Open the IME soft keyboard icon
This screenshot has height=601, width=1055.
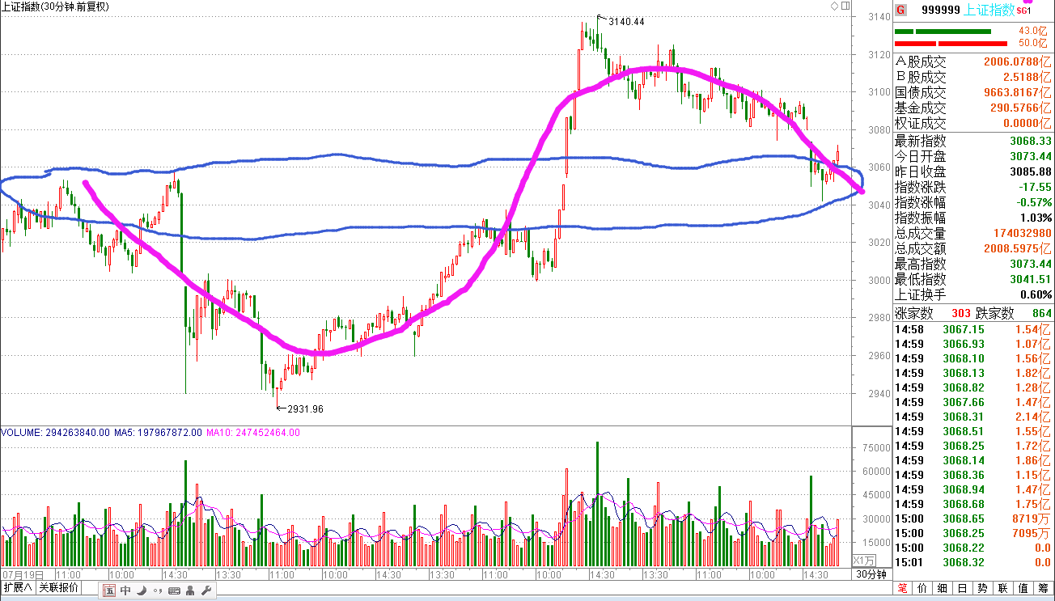coord(173,591)
